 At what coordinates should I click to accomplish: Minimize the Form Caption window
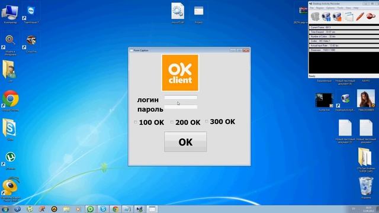pyautogui.click(x=233, y=50)
